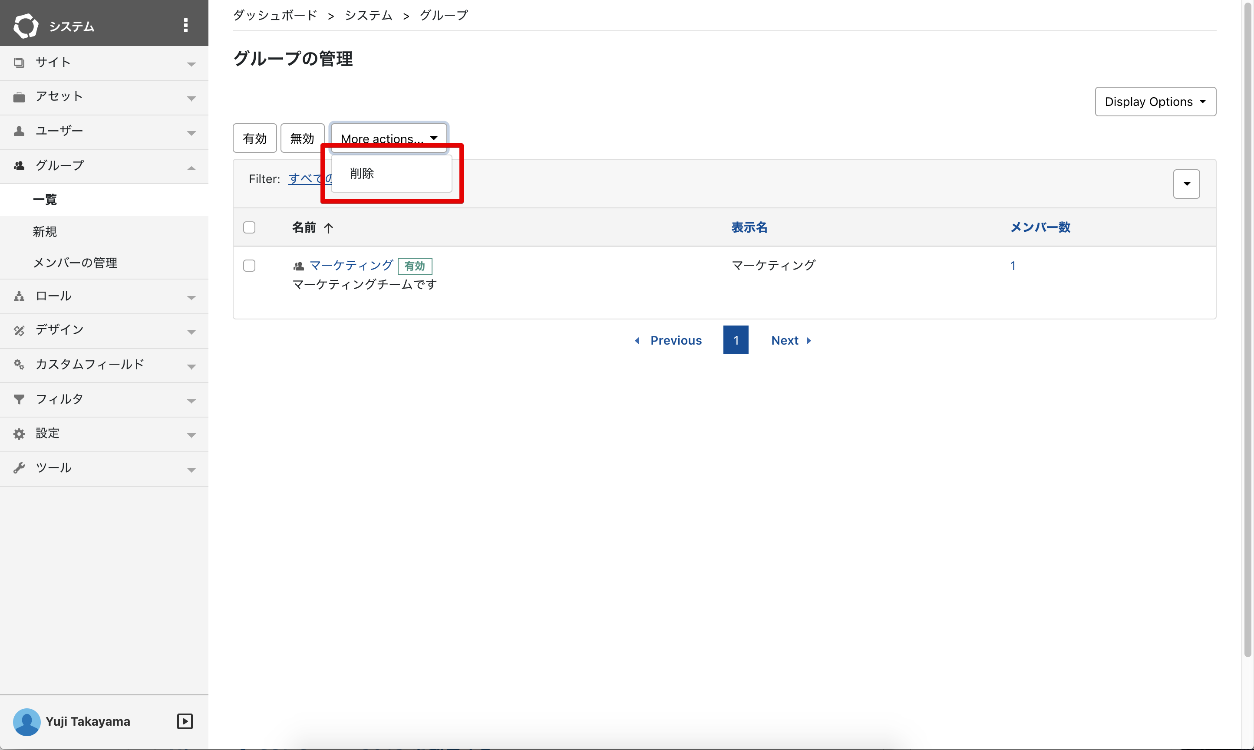Click the filter dropdown arrow on right
Screen dimensions: 1254x750
[1186, 184]
